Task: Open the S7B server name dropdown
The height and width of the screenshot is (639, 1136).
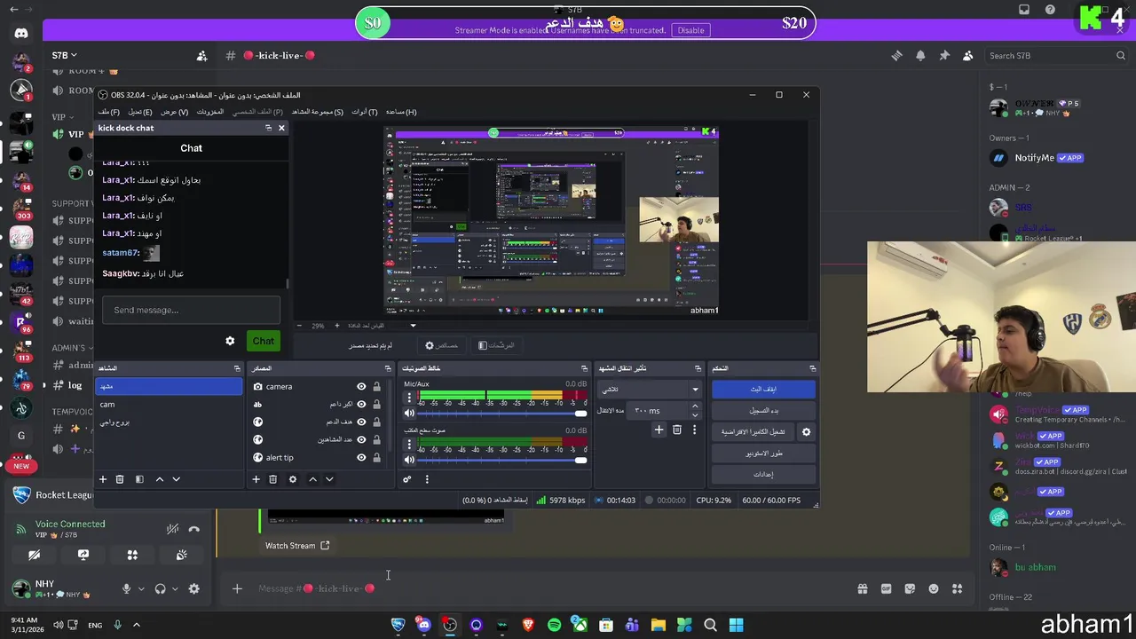Action: [x=64, y=55]
